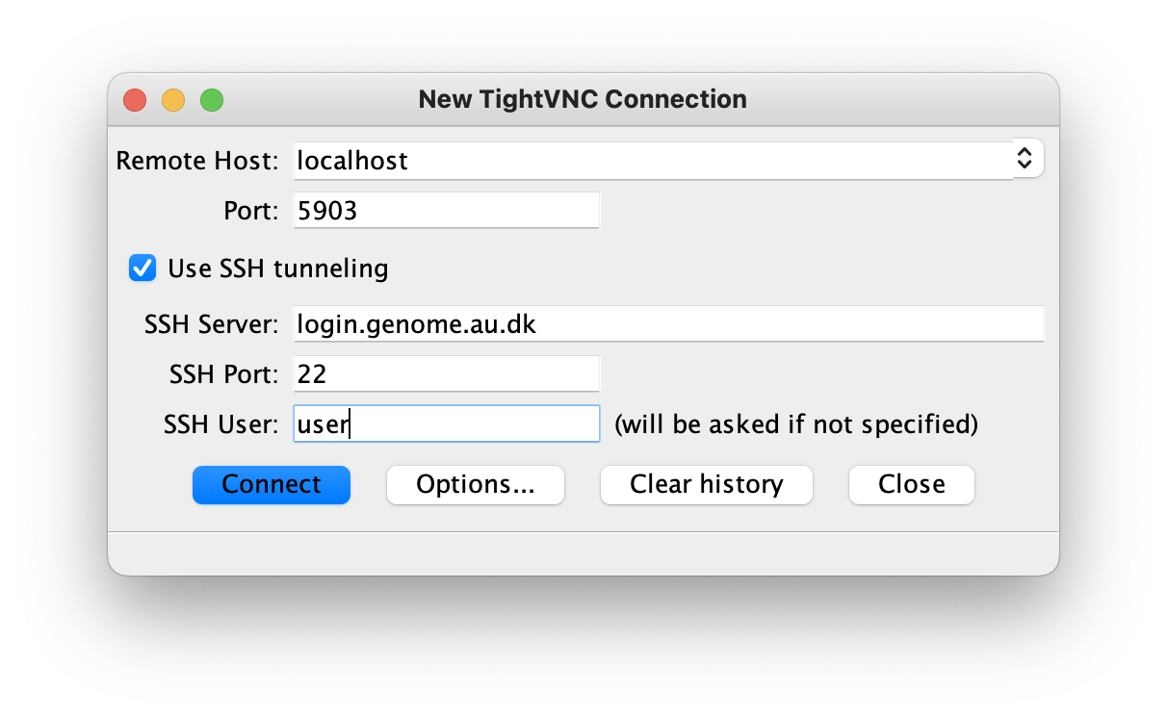Screen dimensions: 1167x718
Task: Uncheck the Use SSH tunneling checkbox
Action: [143, 269]
